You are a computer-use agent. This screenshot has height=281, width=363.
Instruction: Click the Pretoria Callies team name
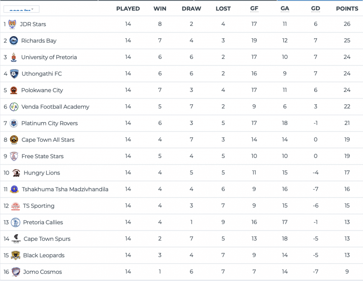[43, 222]
